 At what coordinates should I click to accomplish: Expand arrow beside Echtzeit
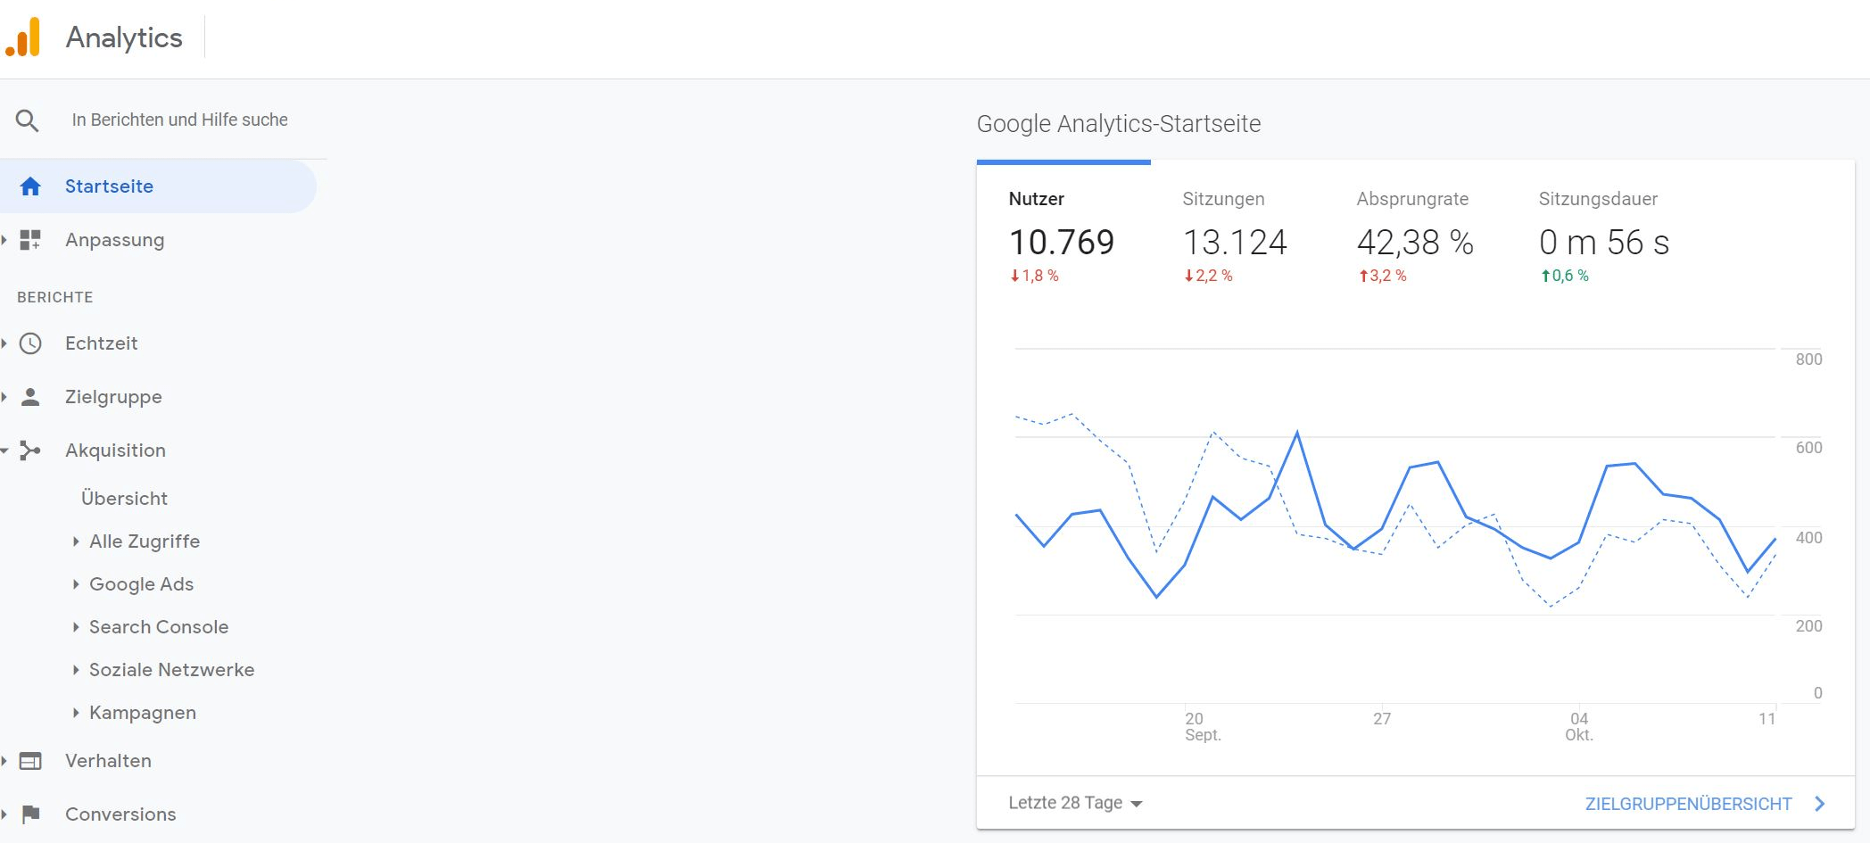pos(4,343)
